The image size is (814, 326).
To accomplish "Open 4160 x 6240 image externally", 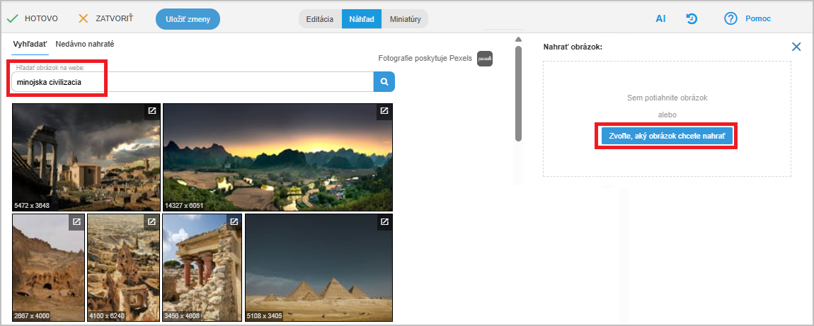I will [152, 222].
